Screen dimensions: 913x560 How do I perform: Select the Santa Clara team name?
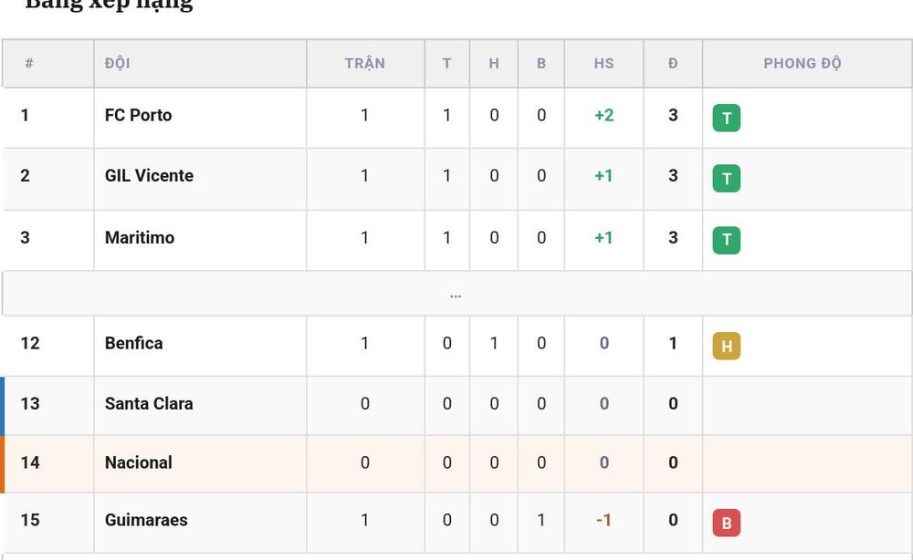pyautogui.click(x=149, y=403)
